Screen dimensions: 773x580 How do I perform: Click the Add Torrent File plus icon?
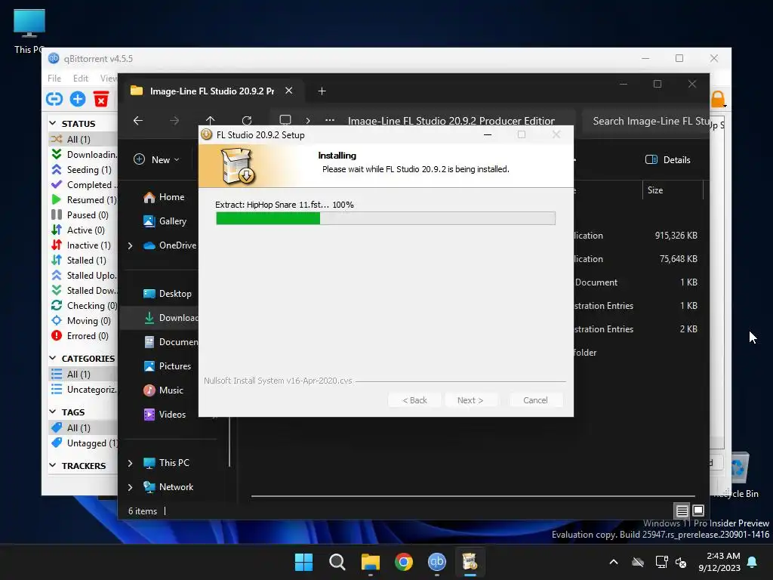tap(78, 99)
